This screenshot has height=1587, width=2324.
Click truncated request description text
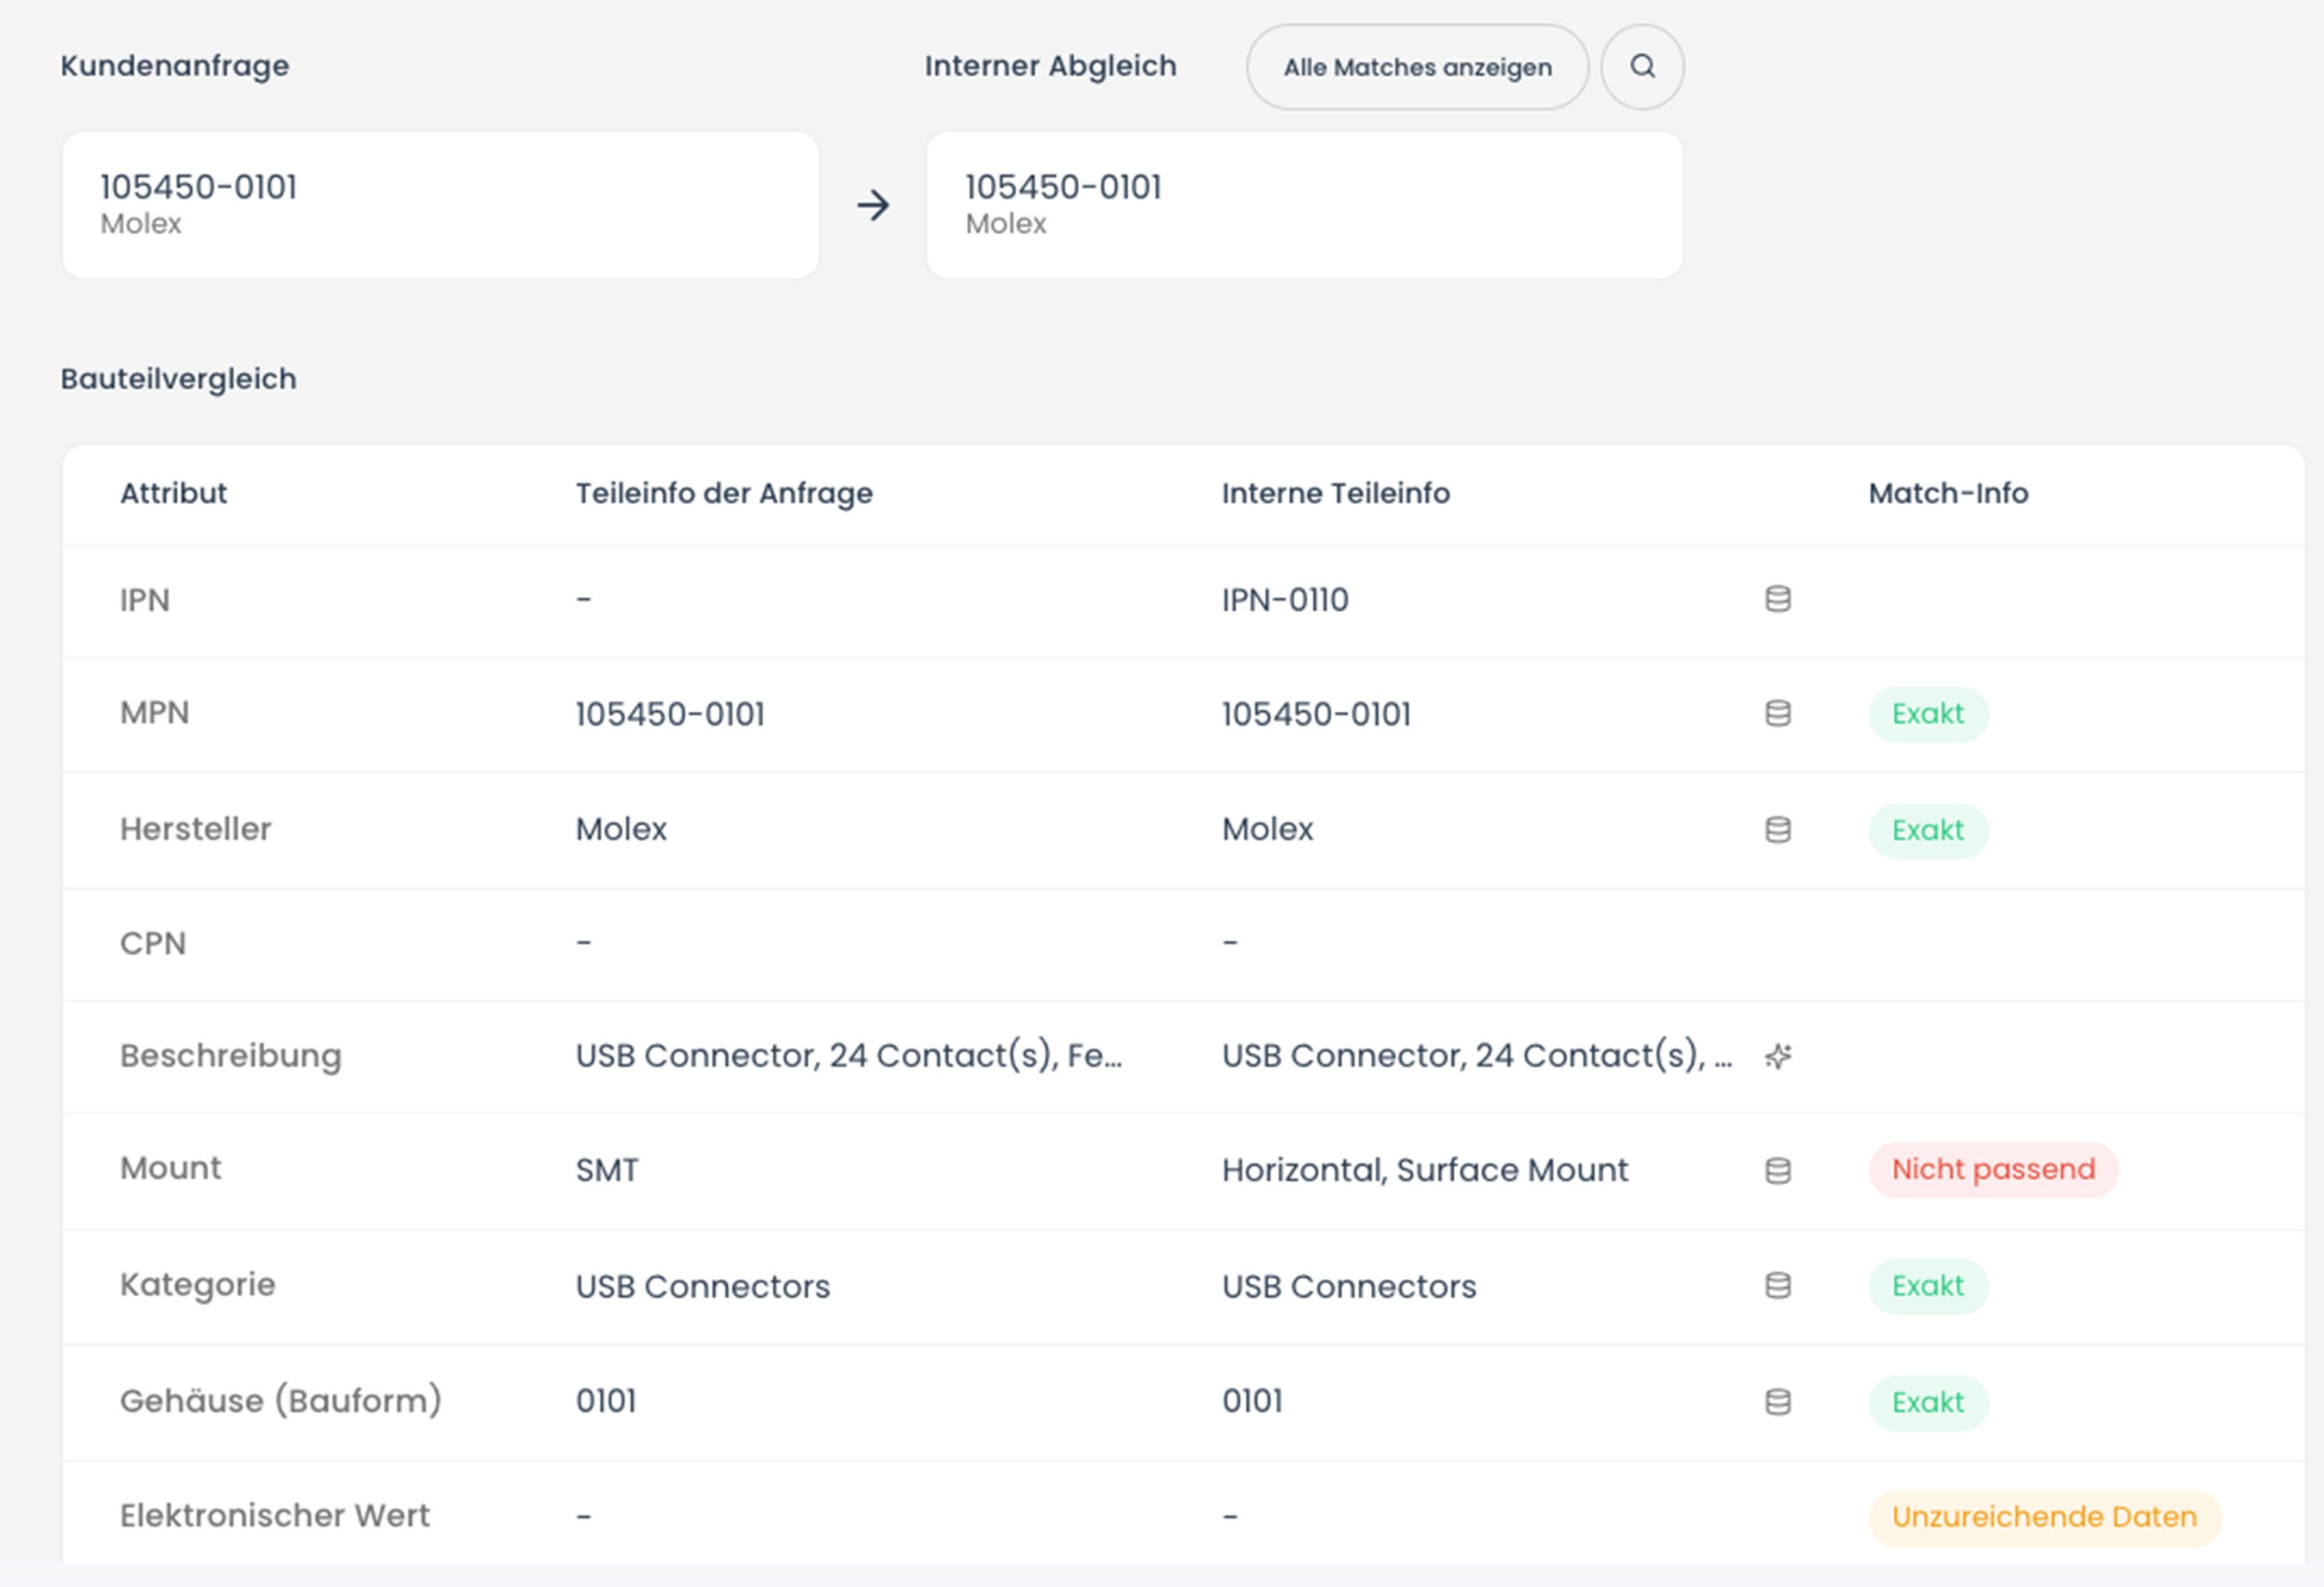click(x=848, y=1056)
